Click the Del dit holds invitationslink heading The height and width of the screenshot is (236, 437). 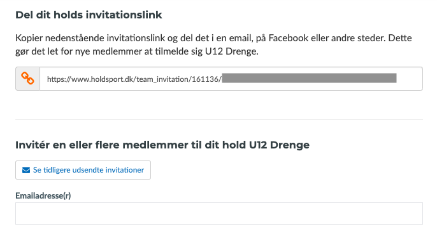click(89, 15)
